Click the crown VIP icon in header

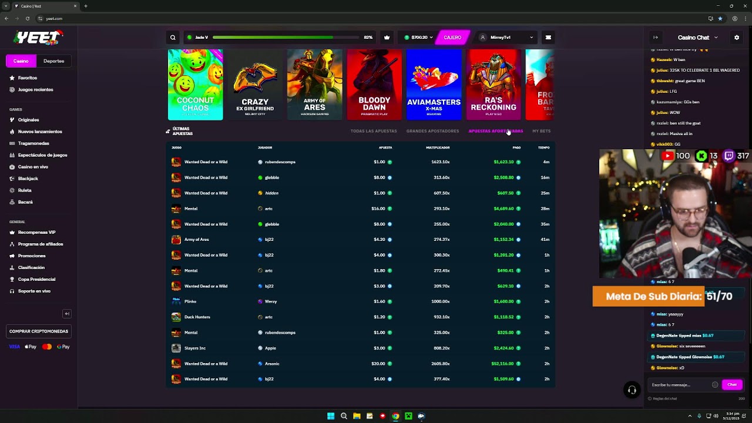387,38
